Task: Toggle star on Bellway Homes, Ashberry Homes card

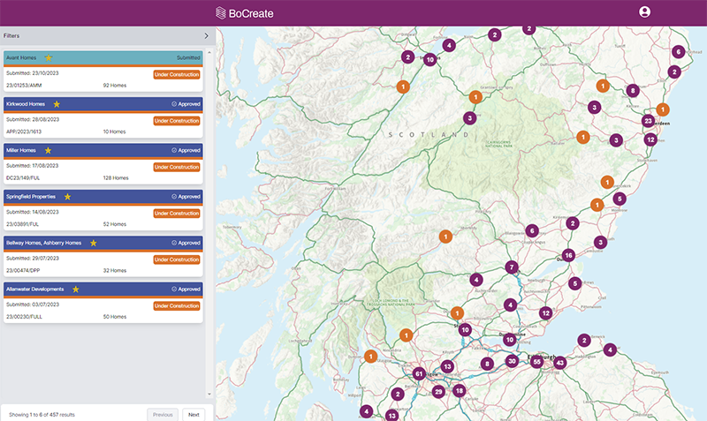Action: pyautogui.click(x=94, y=243)
